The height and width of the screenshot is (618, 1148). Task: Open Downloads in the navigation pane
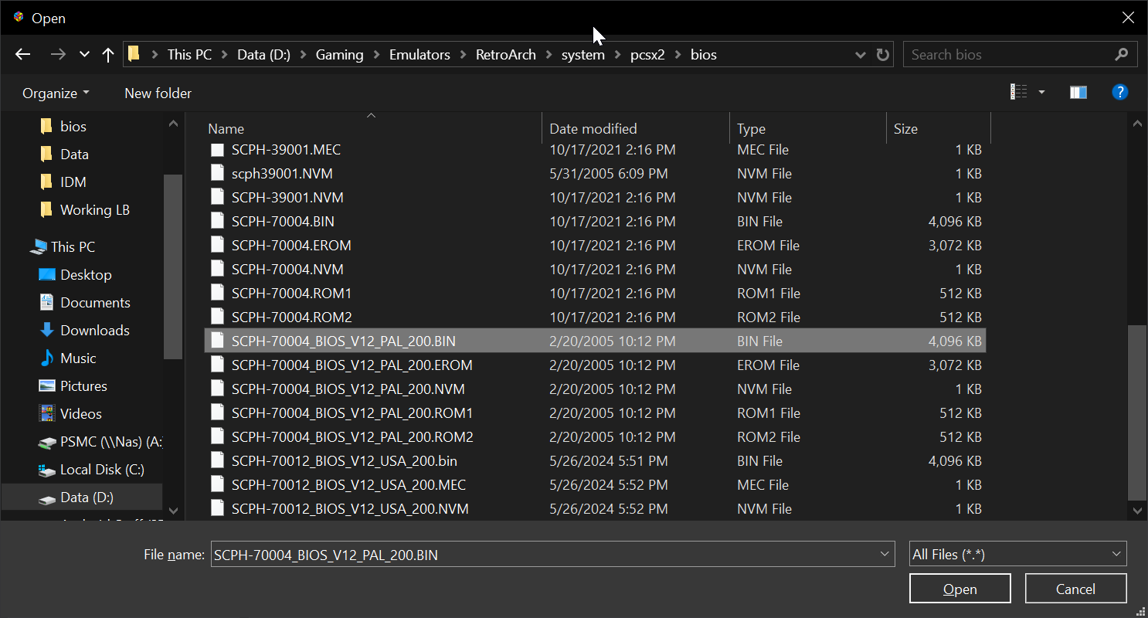pos(94,330)
